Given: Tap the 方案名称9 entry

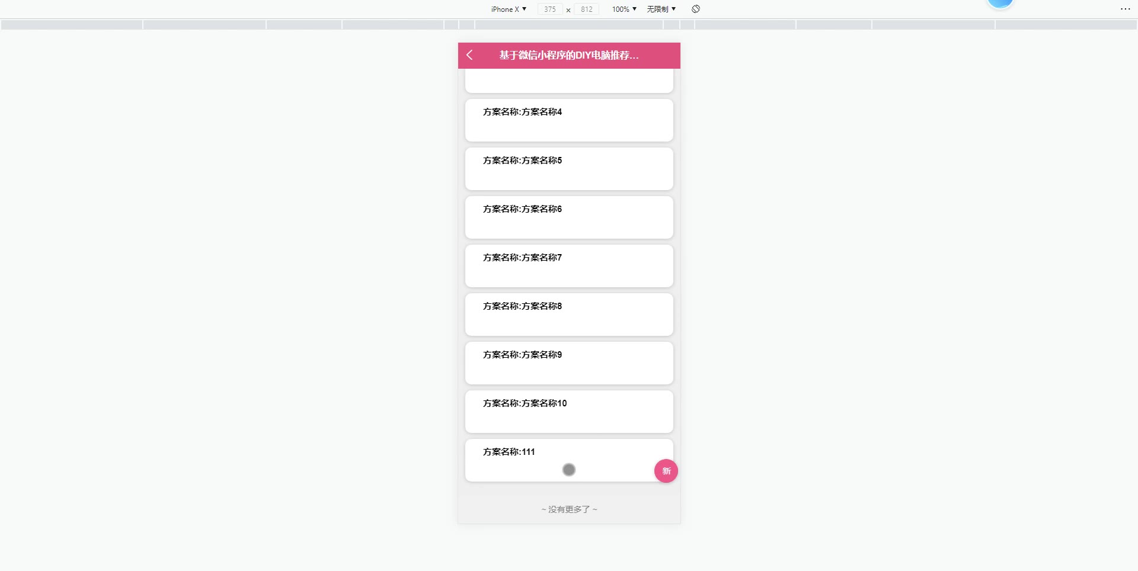Looking at the screenshot, I should (569, 363).
